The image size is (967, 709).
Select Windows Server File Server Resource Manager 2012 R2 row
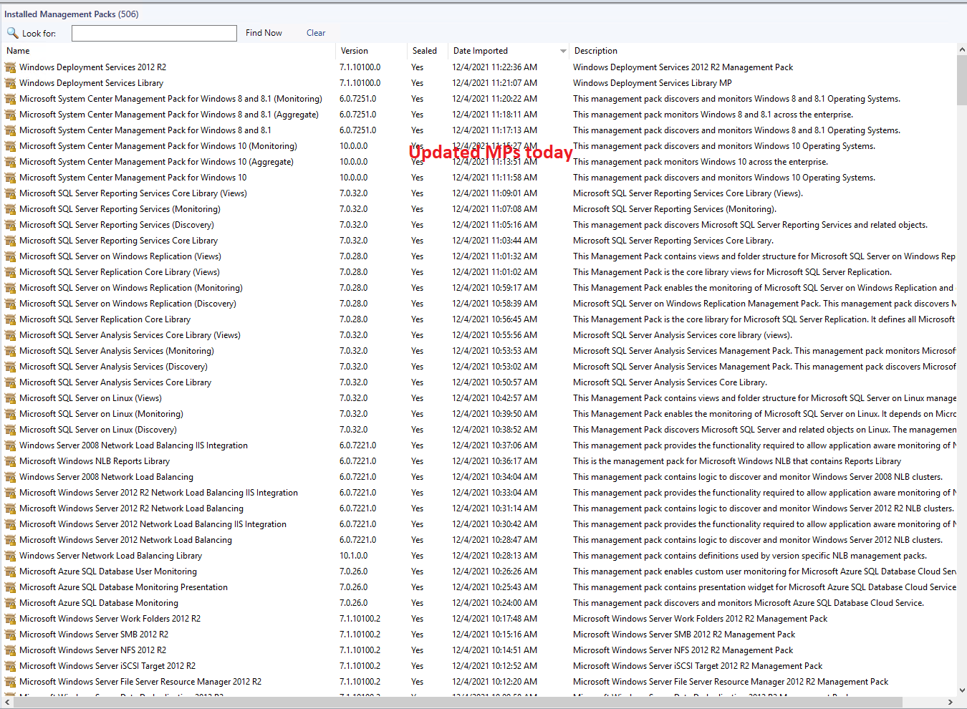click(x=480, y=682)
